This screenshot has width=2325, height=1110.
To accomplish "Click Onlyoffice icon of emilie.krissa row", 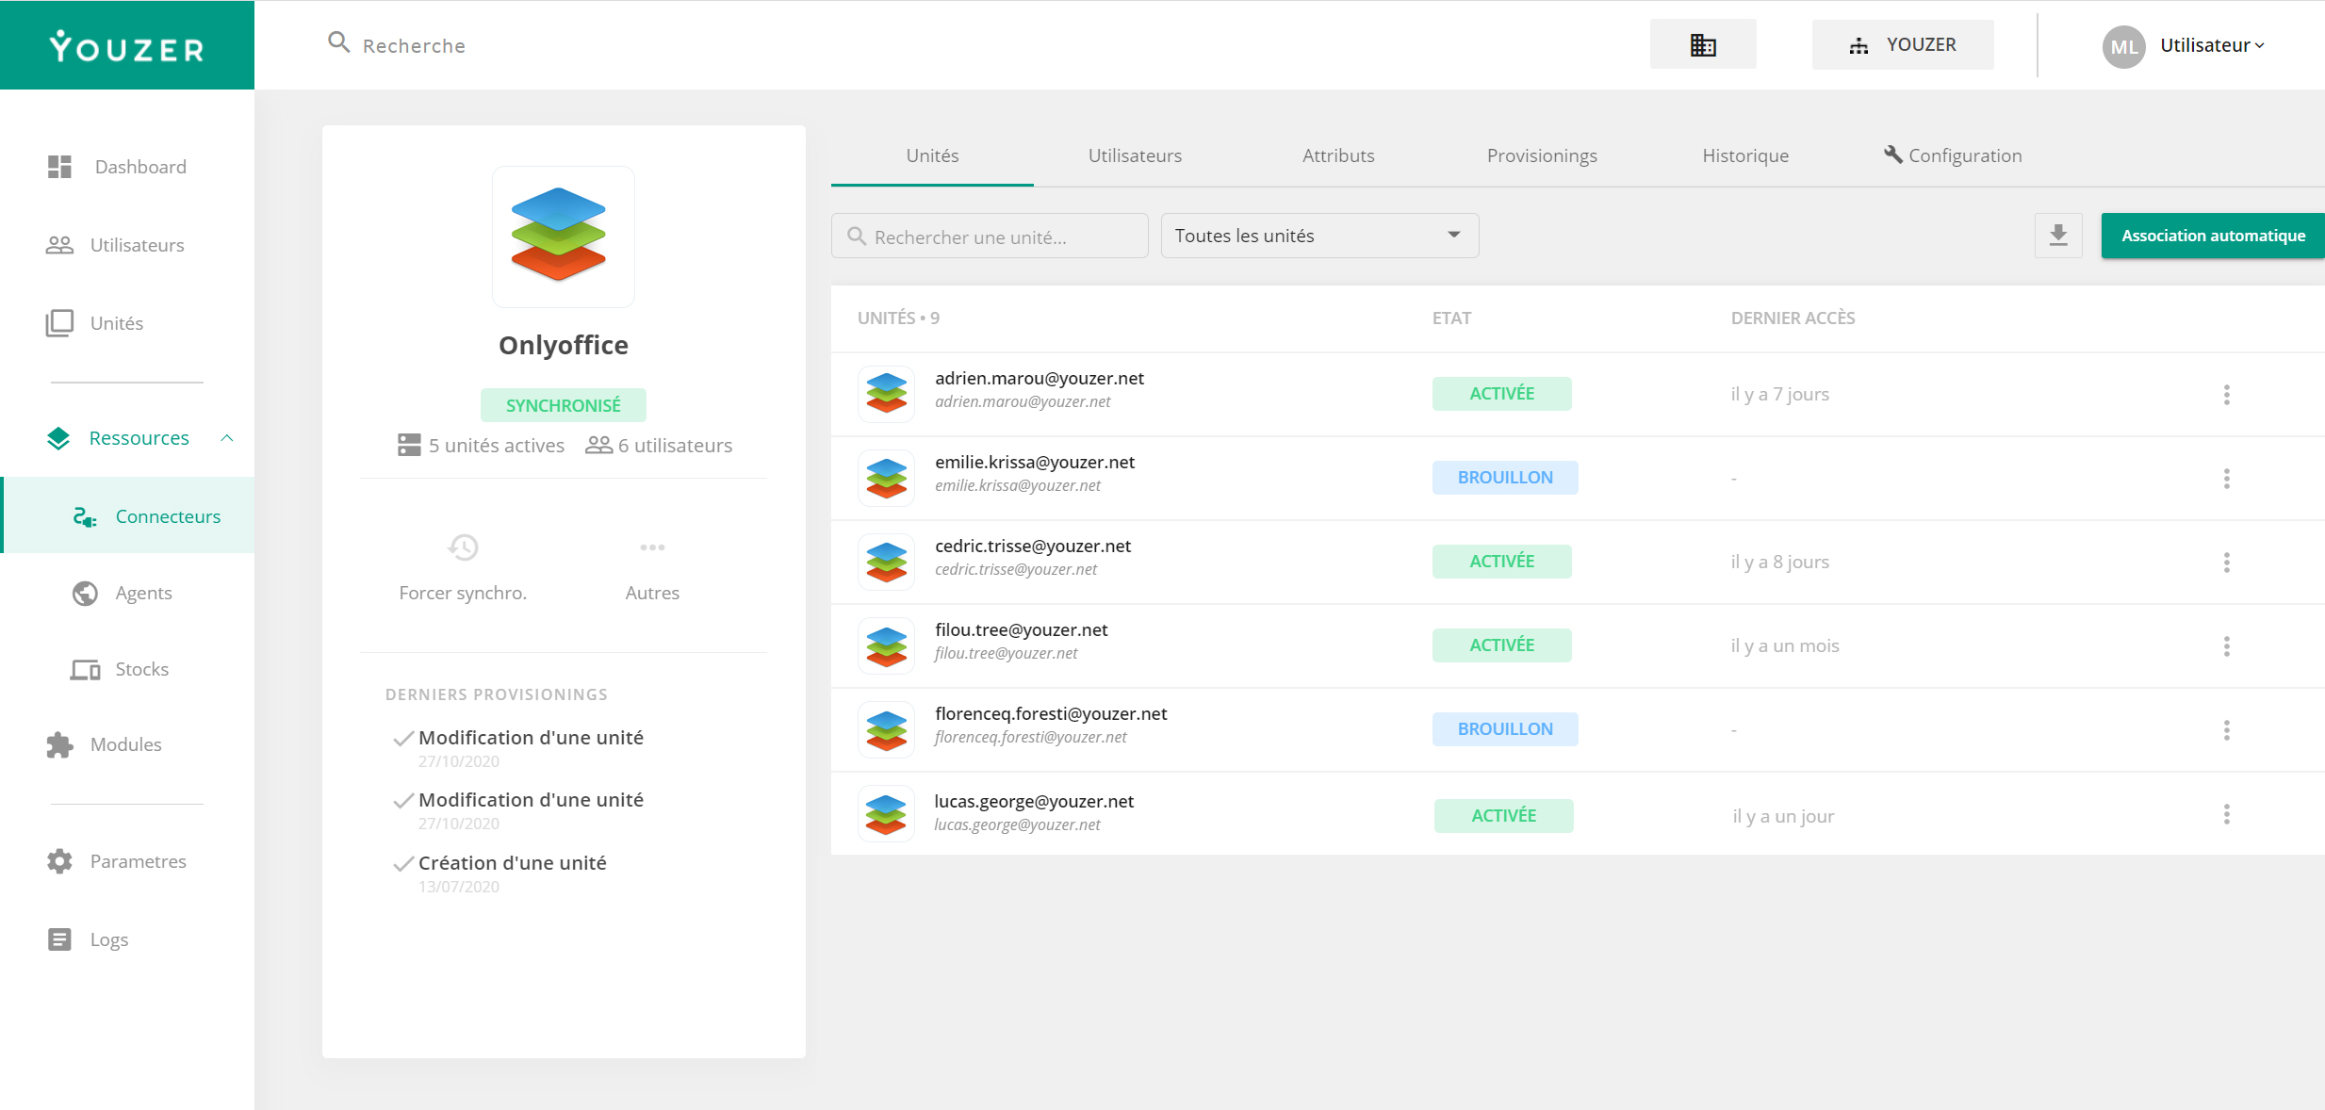I will point(886,478).
